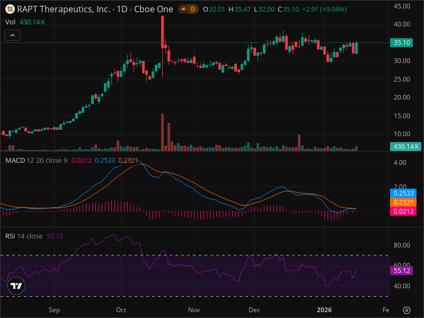Click the MACD legend value 0.2533
424x318 pixels.
(x=105, y=161)
